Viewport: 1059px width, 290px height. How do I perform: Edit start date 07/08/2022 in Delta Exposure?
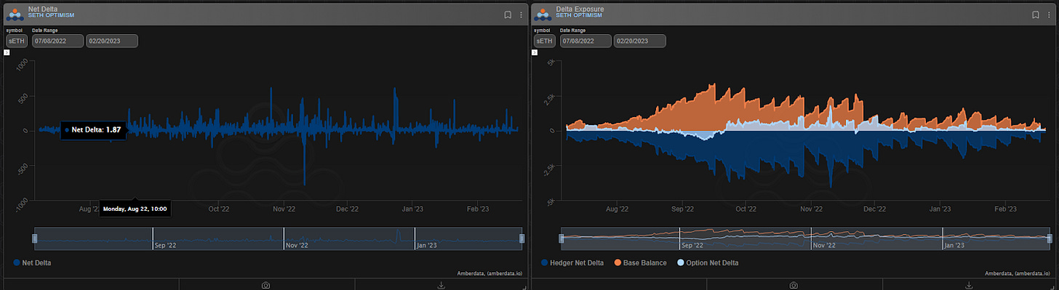586,41
